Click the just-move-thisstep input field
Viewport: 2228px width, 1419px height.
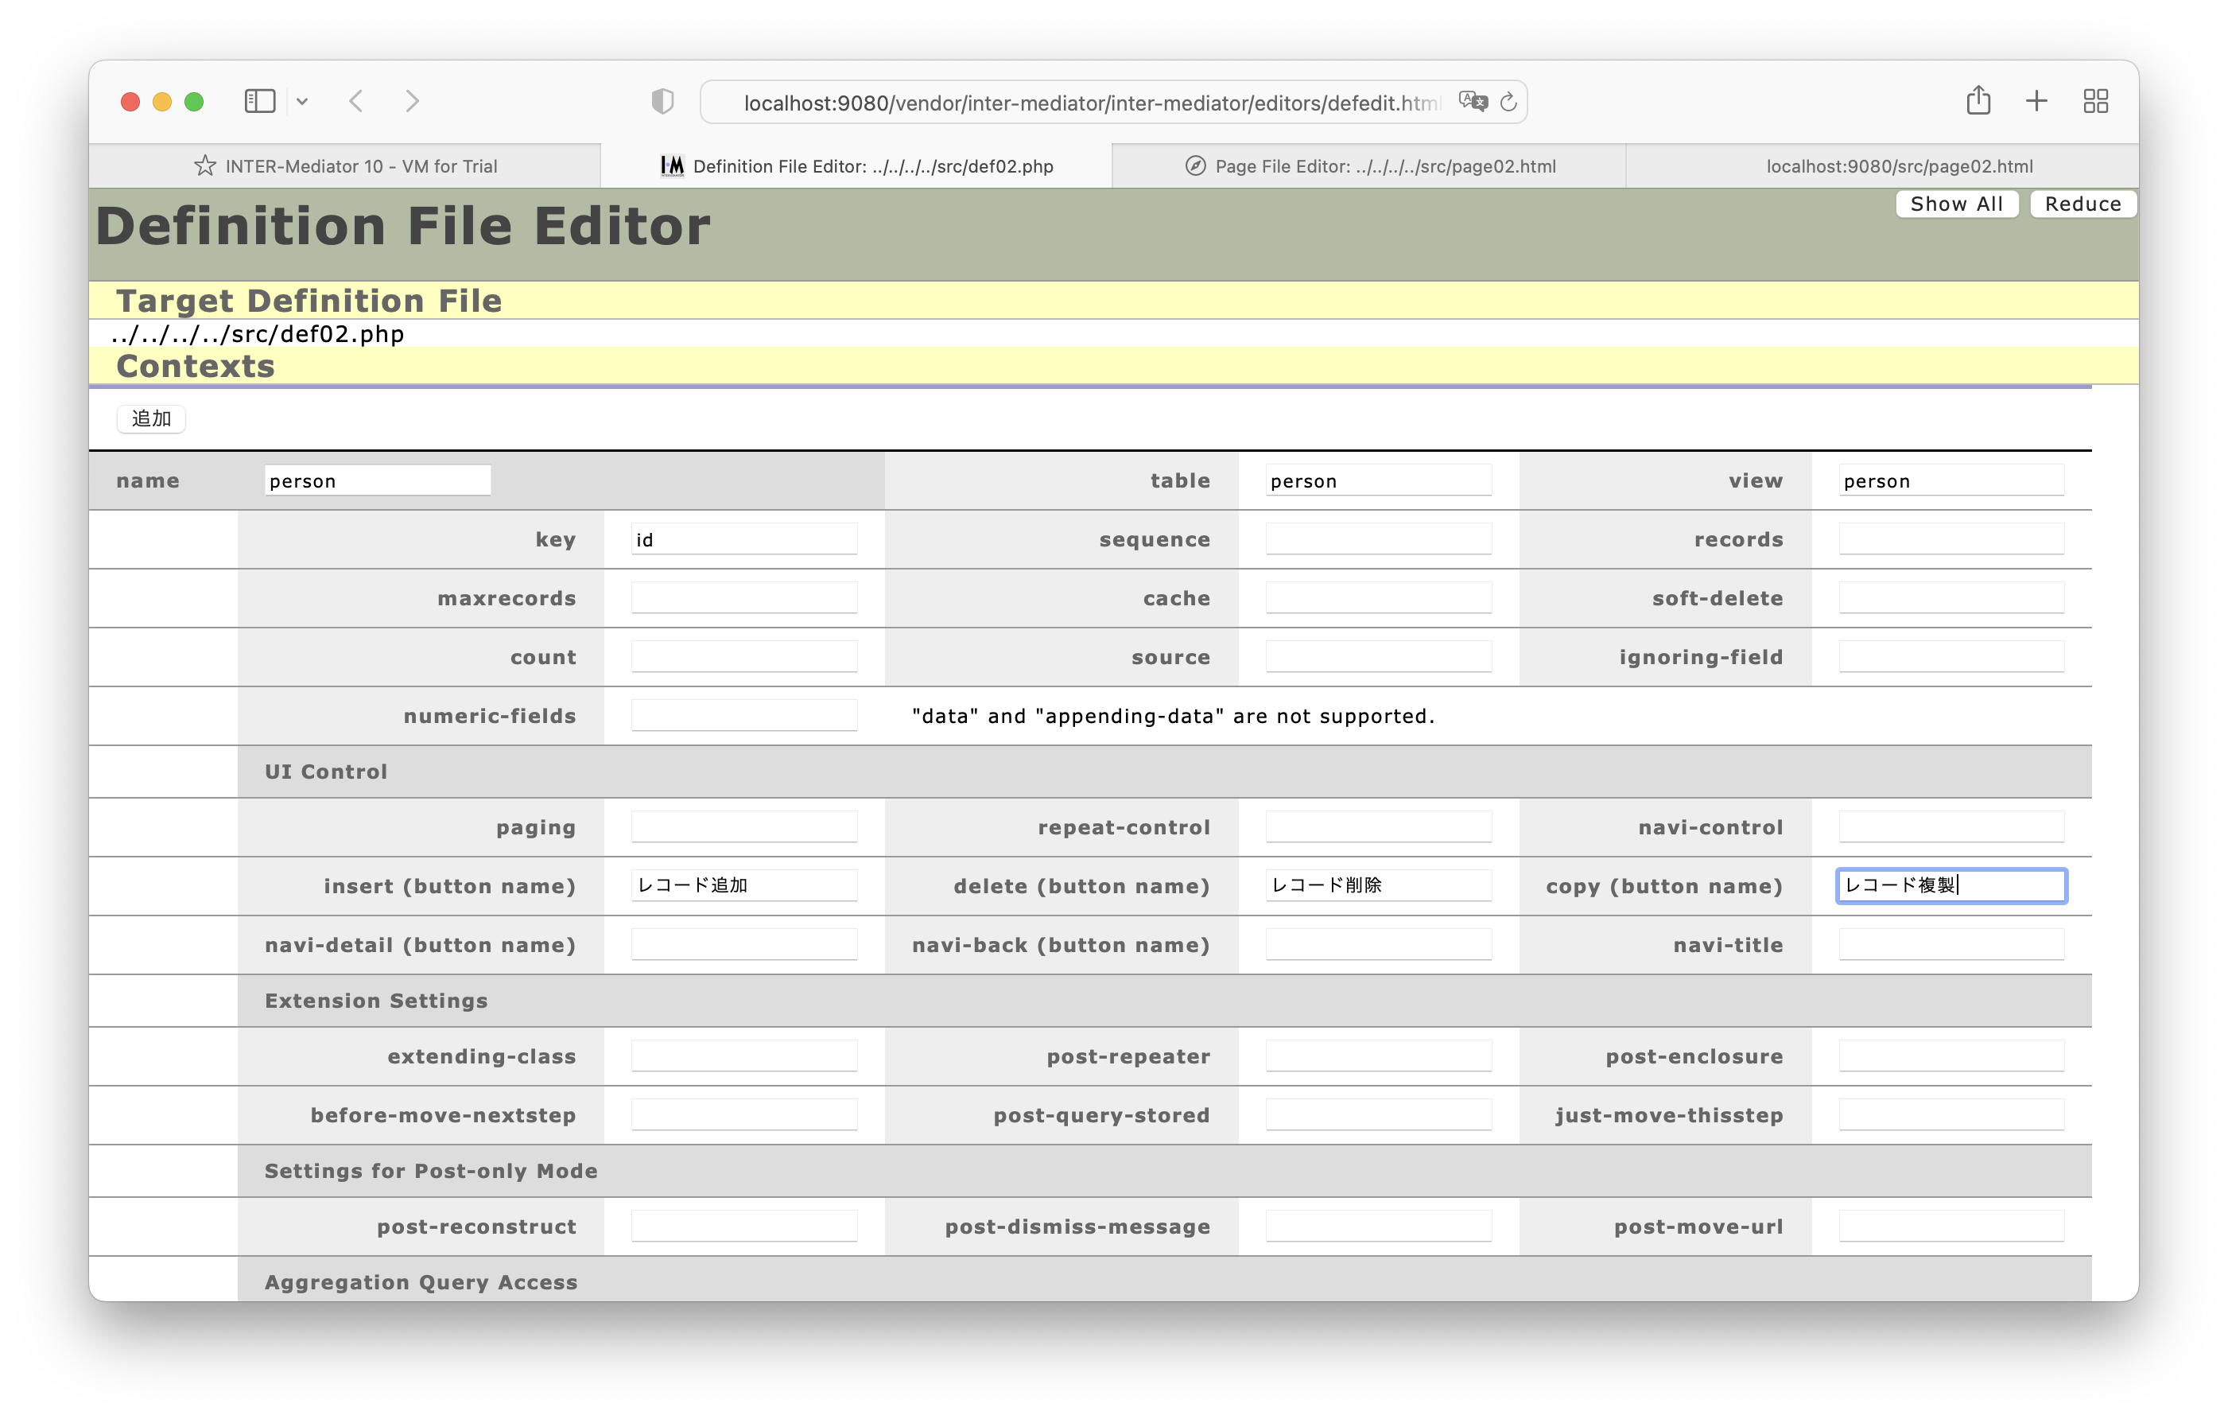click(x=1951, y=1115)
